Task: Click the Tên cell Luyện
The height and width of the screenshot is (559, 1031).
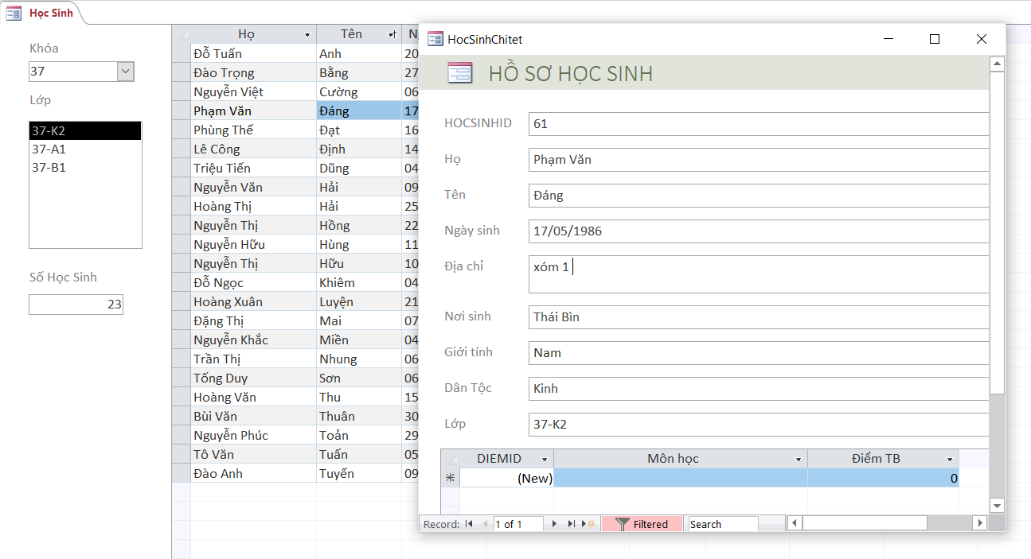Action: (359, 301)
